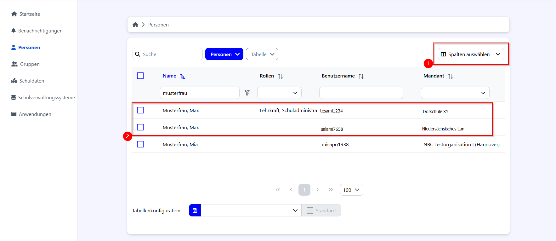Screen dimensions: 556x241
Task: Click the home icon in breadcrumb
Action: (135, 25)
